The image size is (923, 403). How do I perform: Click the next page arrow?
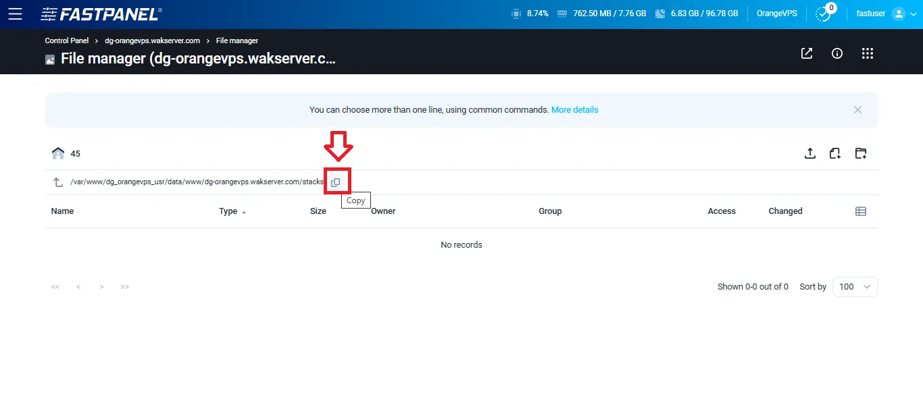coord(101,286)
